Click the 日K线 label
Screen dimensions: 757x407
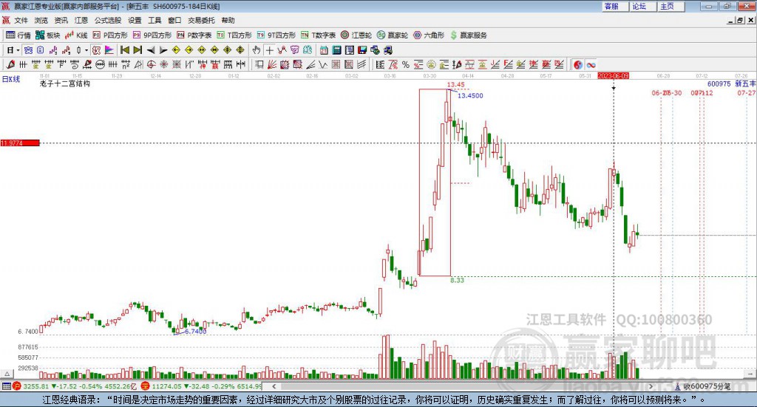[11, 79]
